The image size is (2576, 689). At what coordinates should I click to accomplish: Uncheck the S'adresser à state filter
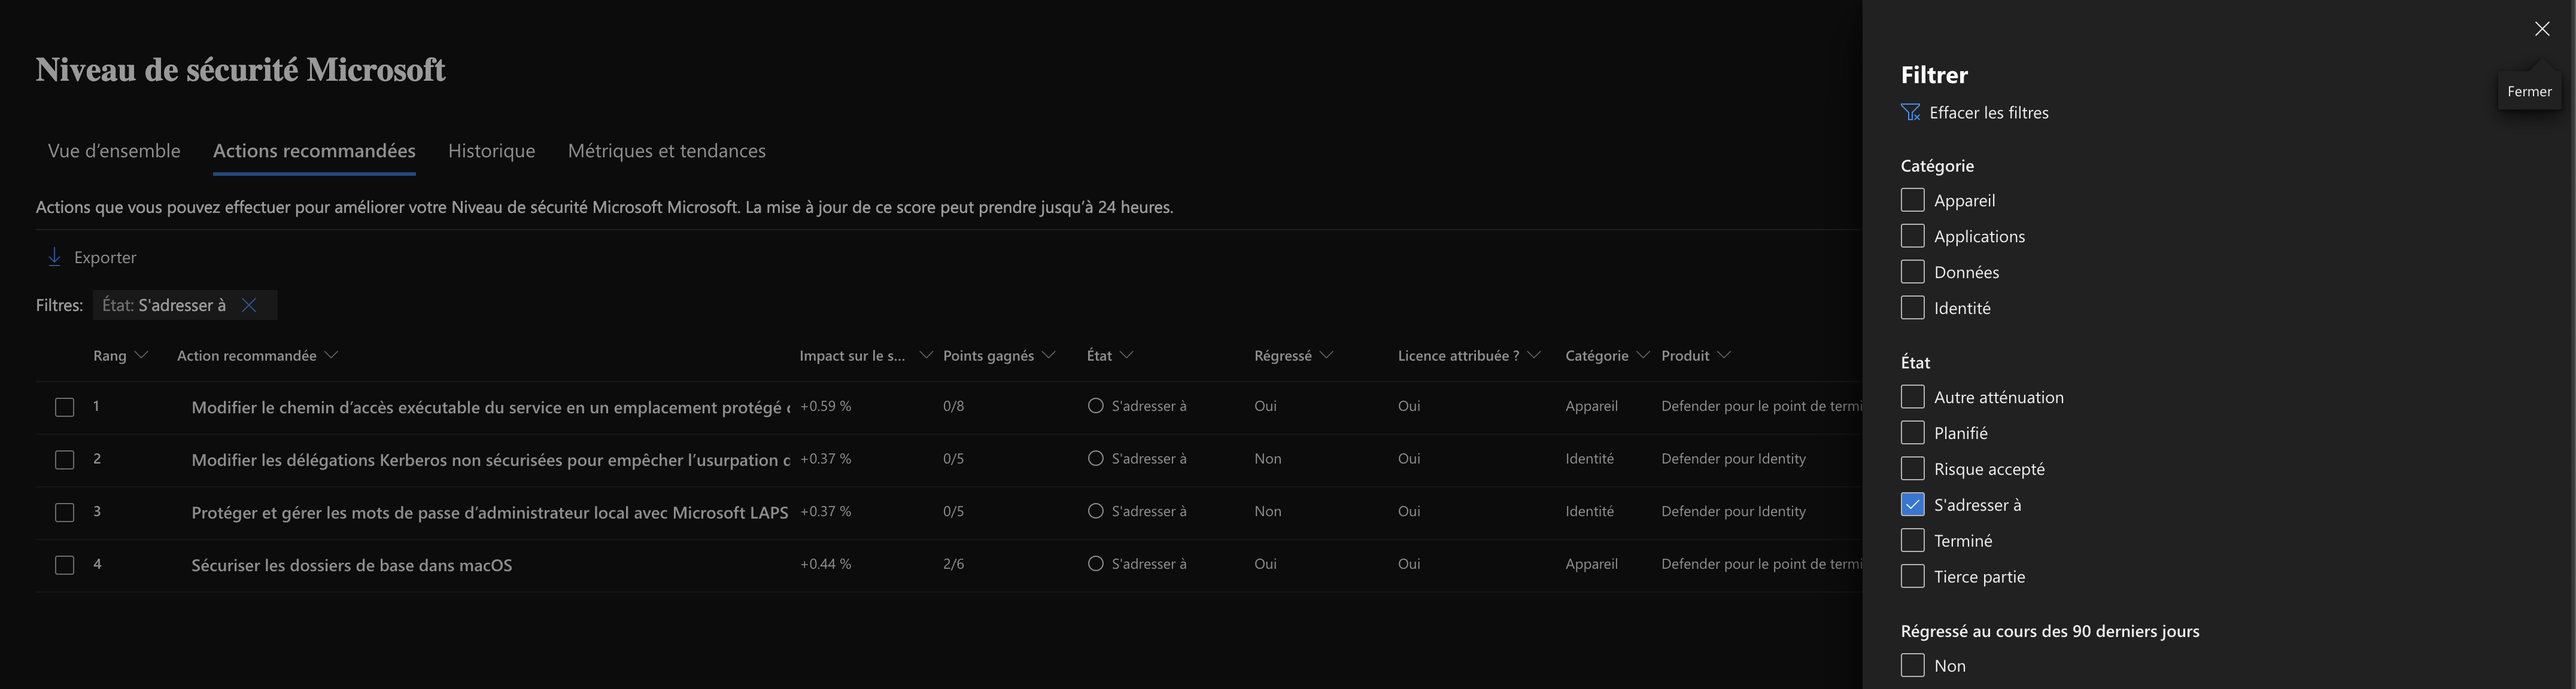pos(1912,505)
